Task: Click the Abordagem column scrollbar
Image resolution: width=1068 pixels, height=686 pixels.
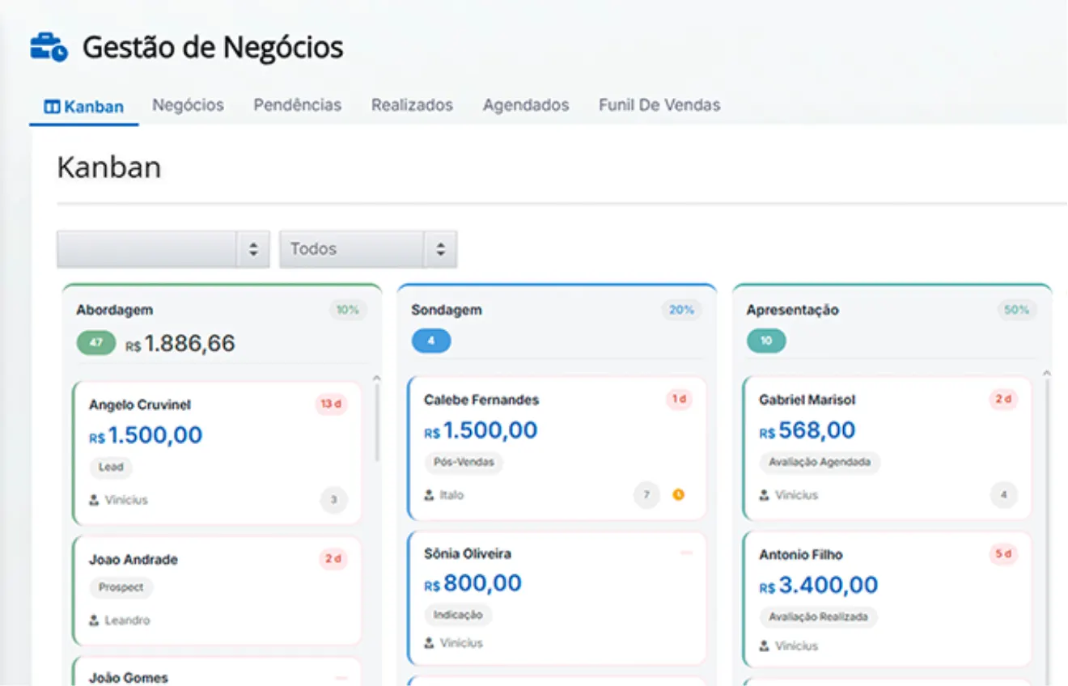Action: point(376,421)
